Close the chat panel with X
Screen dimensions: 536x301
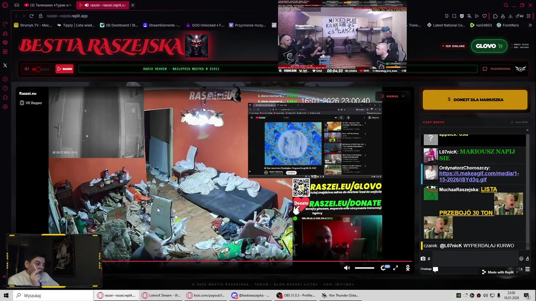(x=527, y=130)
